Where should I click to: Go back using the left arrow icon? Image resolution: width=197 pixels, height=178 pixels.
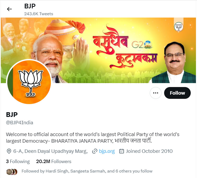pyautogui.click(x=9, y=9)
